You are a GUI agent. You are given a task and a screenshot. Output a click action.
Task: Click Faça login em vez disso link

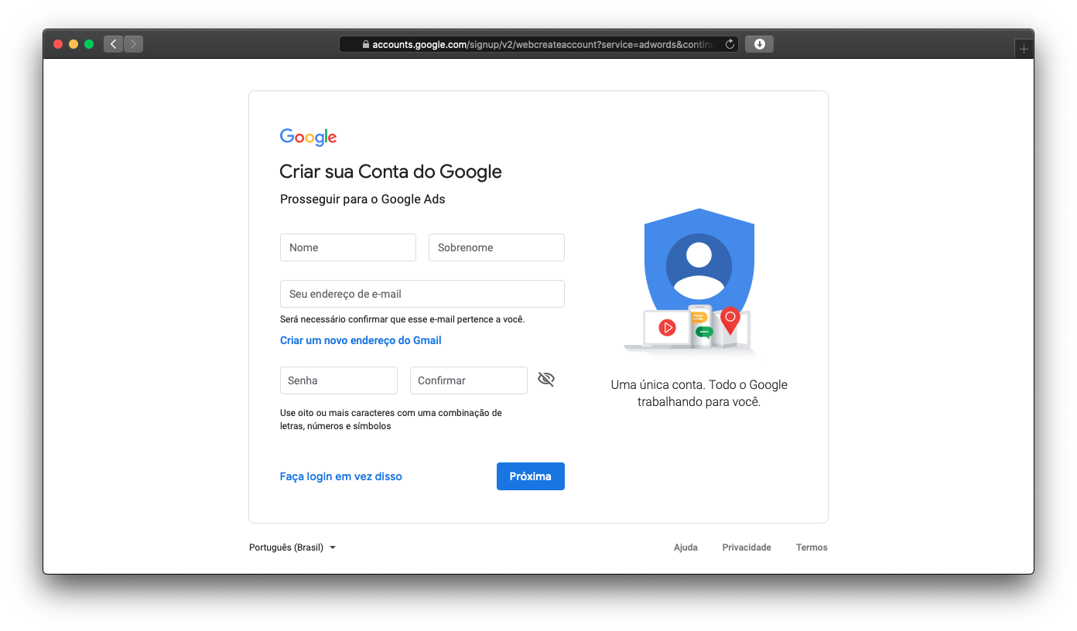(341, 476)
